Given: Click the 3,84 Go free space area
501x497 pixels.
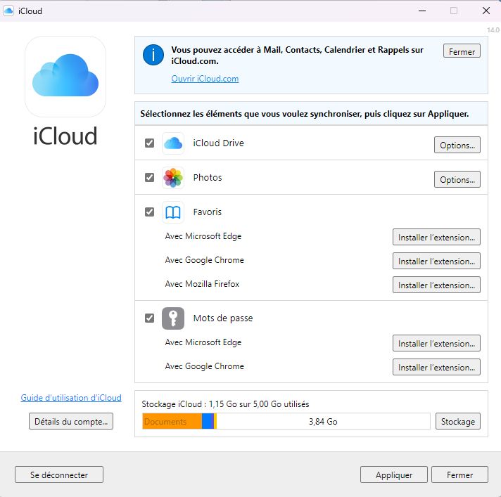Looking at the screenshot, I should tap(323, 421).
